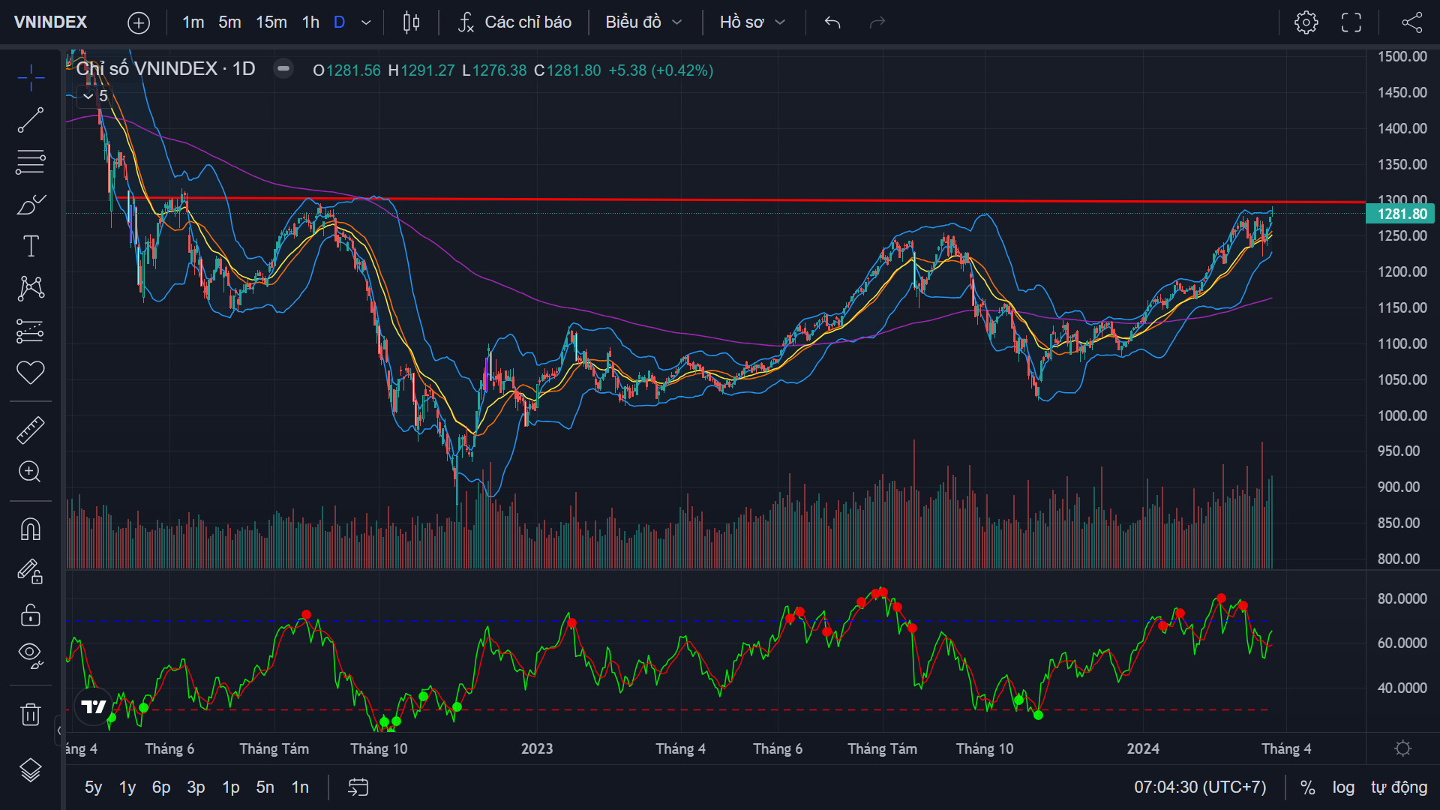Select the brush drawing tool
The width and height of the screenshot is (1440, 810).
click(x=31, y=204)
